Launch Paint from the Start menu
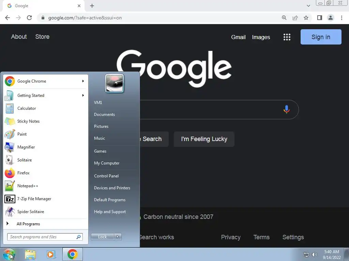 click(x=45, y=134)
